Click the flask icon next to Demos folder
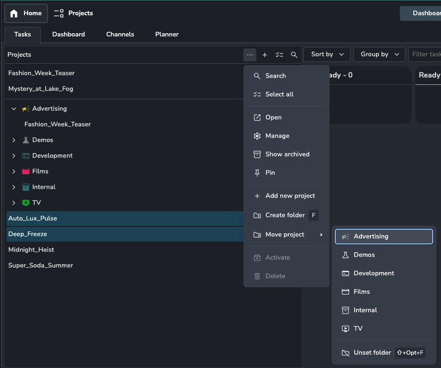Viewport: 441px width, 368px height. 25,140
